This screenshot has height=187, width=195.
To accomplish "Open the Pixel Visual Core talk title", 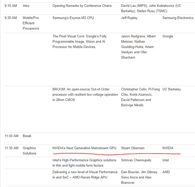I will click(80, 42).
